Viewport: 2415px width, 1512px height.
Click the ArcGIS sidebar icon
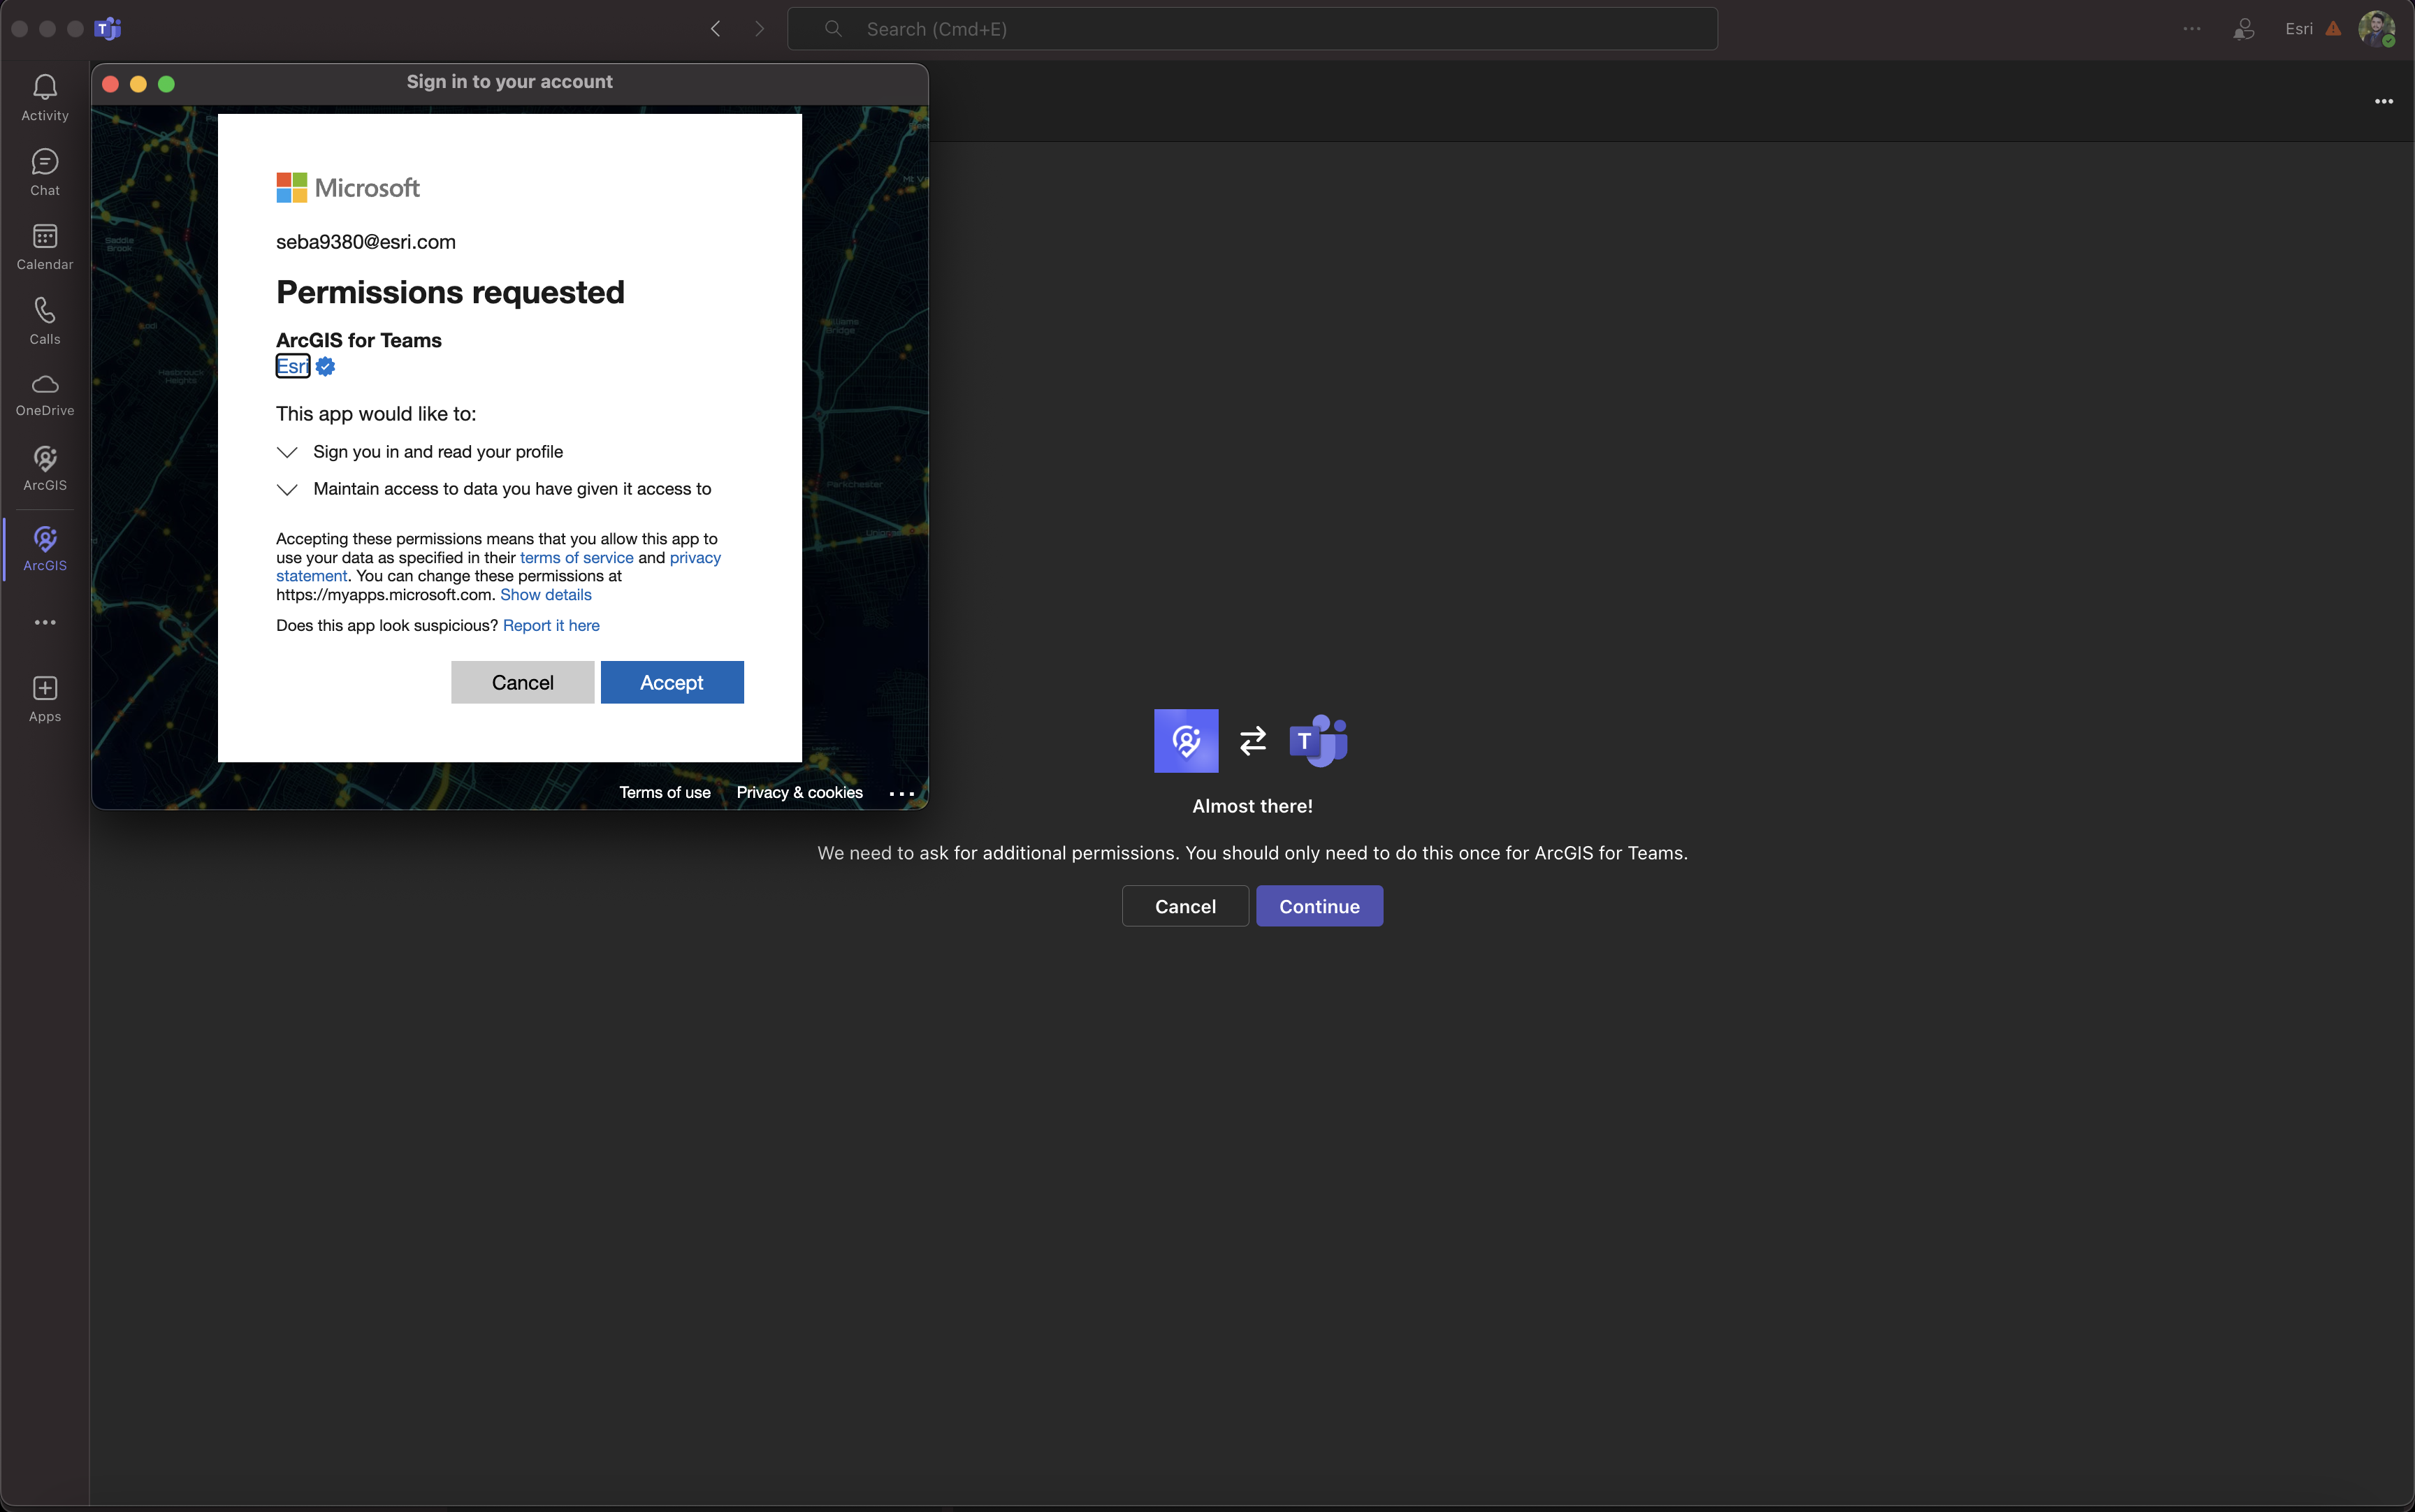tap(45, 547)
